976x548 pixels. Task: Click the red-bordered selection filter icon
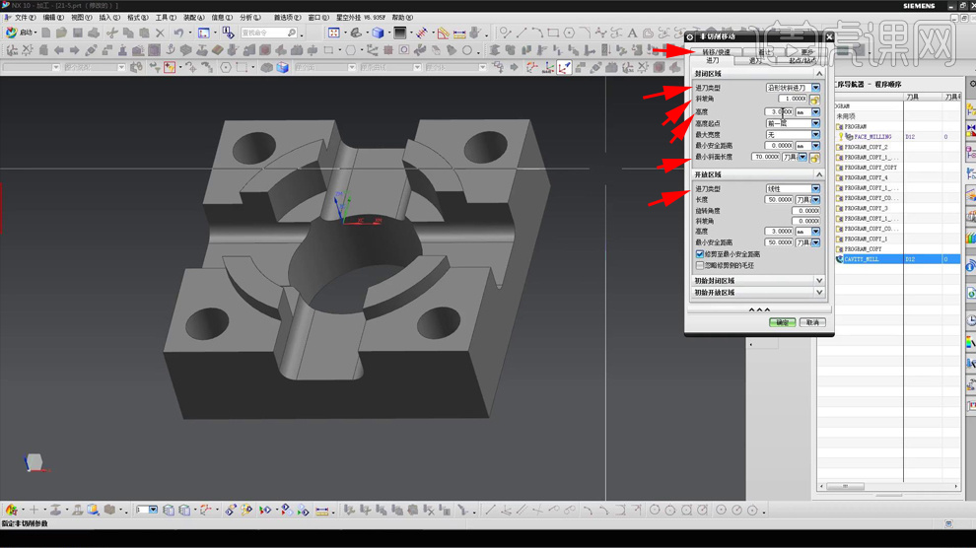pos(170,67)
